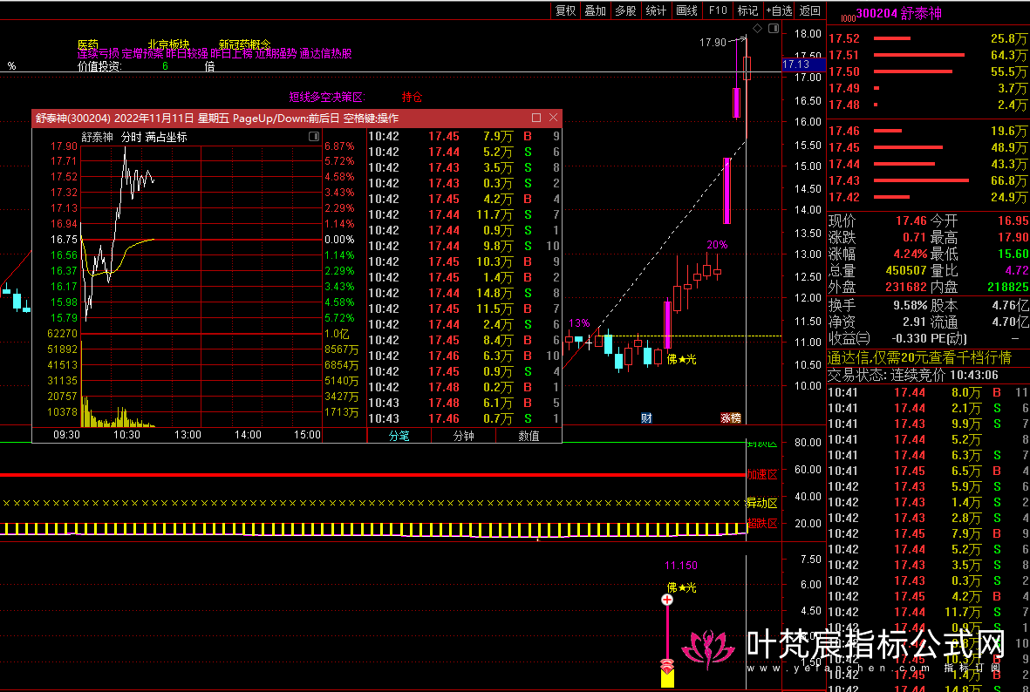The width and height of the screenshot is (1030, 692).
Task: Click the 内盘 218825 value
Action: point(1007,287)
